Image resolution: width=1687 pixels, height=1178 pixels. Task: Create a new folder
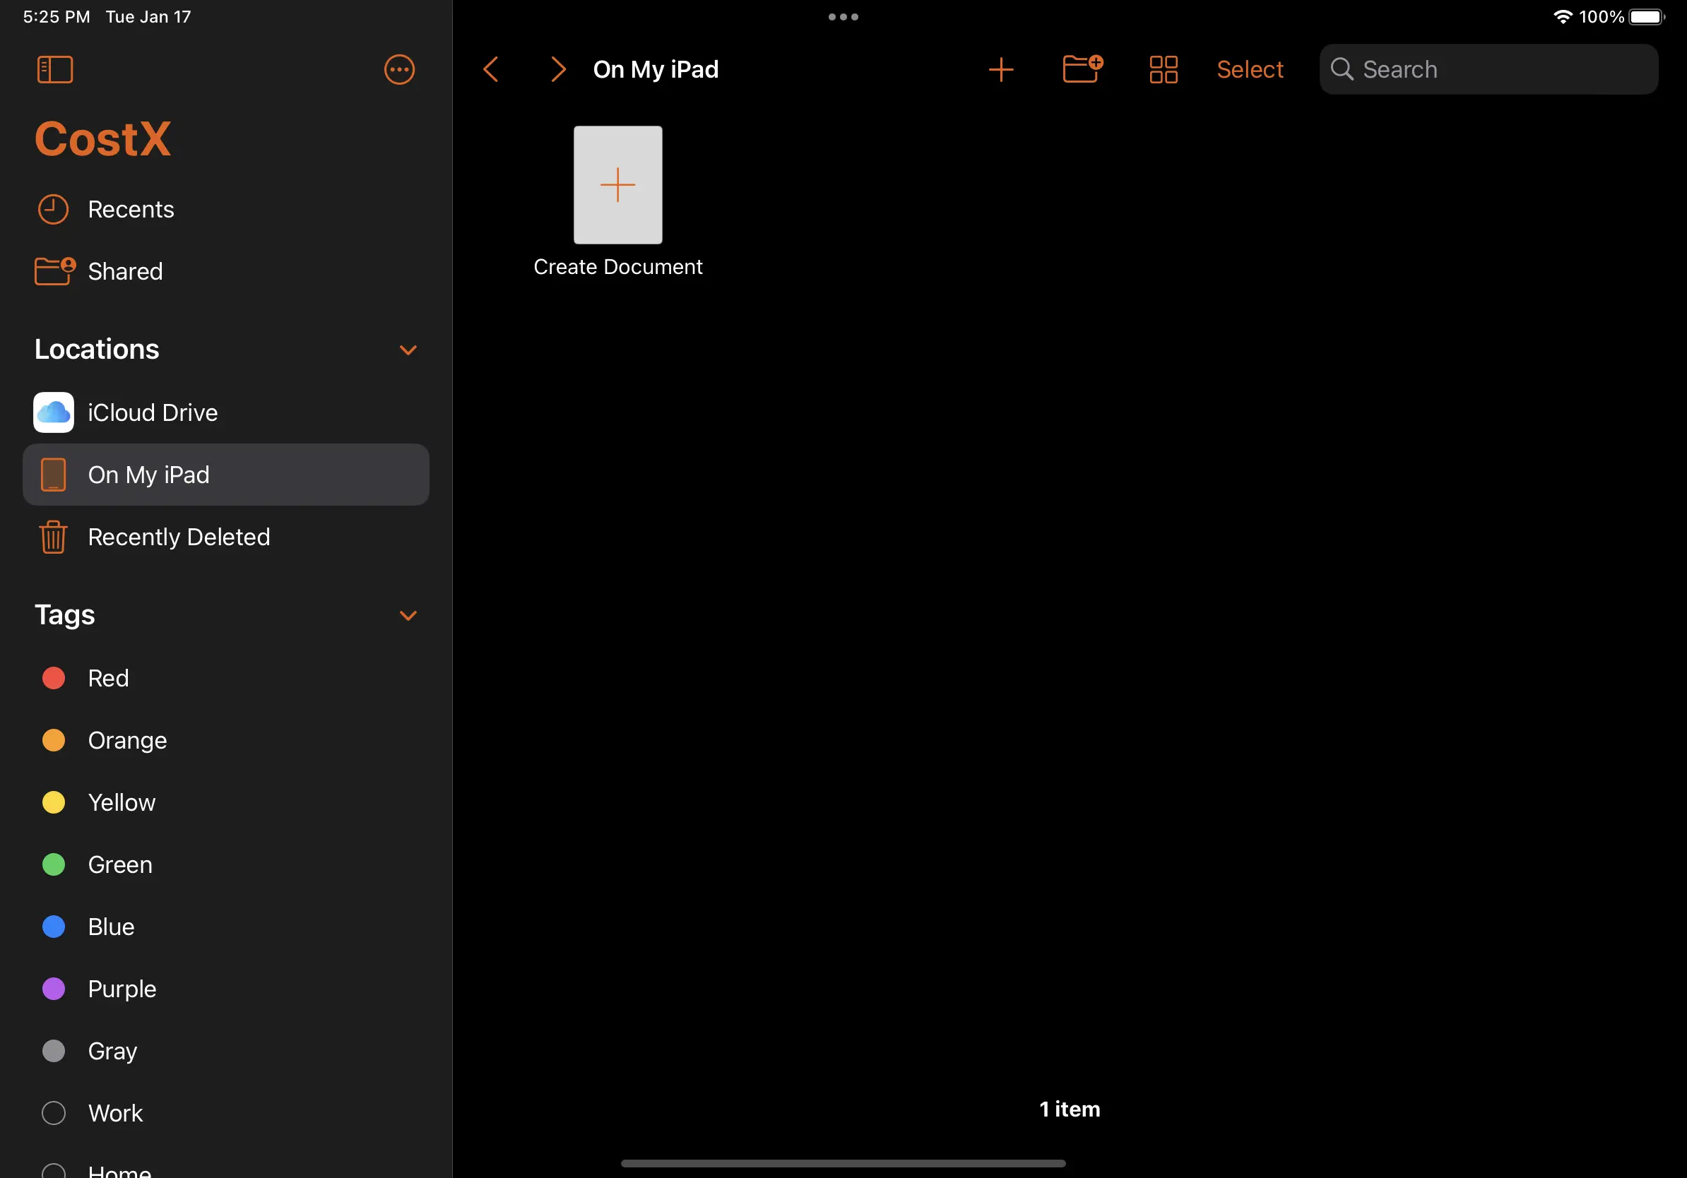(x=1082, y=69)
